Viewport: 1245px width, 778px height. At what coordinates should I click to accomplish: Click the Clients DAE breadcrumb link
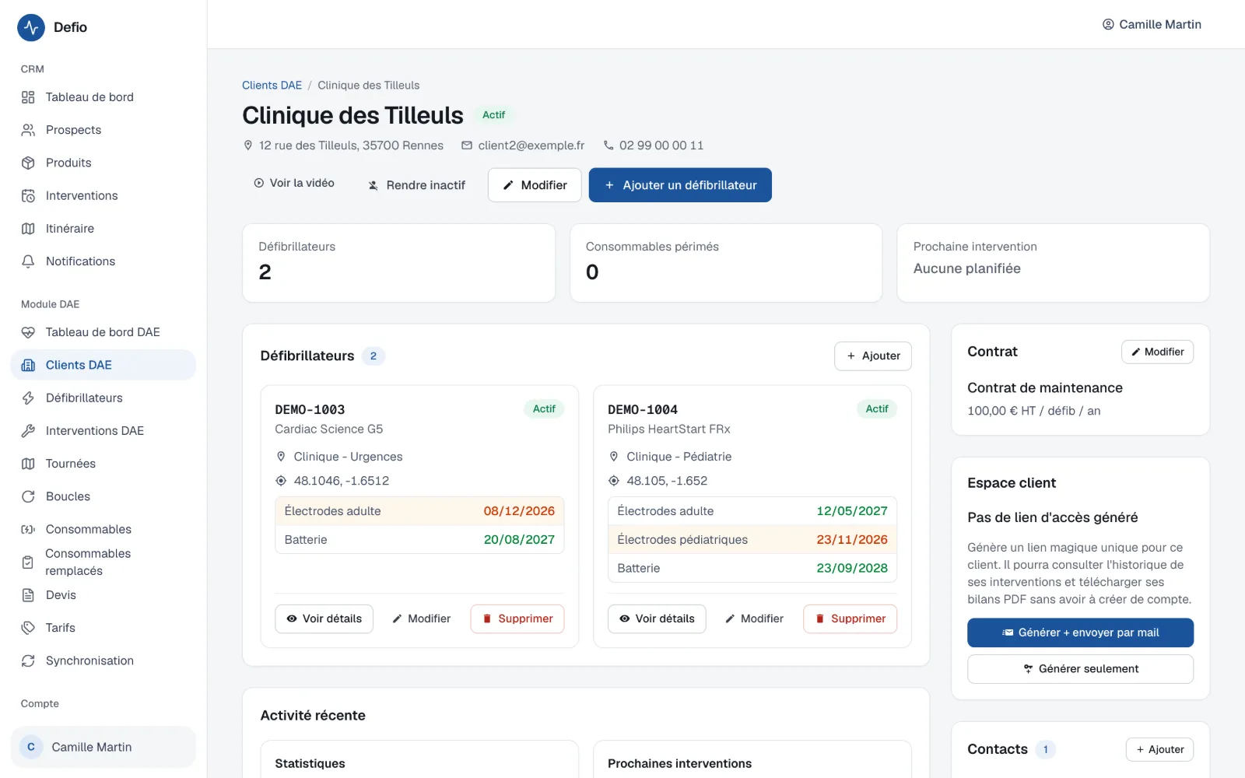272,86
